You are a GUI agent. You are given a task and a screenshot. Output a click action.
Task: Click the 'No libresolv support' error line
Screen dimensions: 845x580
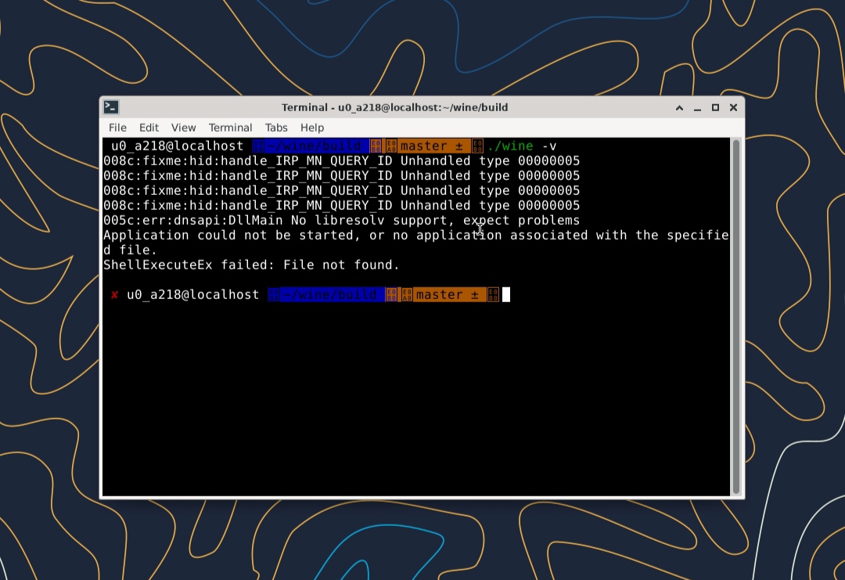pos(341,221)
